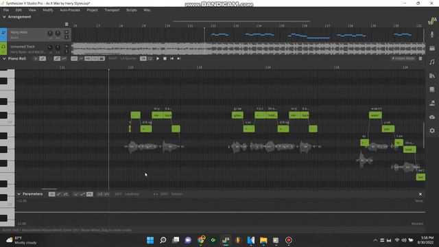
Task: Select the line drawing tool in Piano Roll
Action: click(x=57, y=58)
